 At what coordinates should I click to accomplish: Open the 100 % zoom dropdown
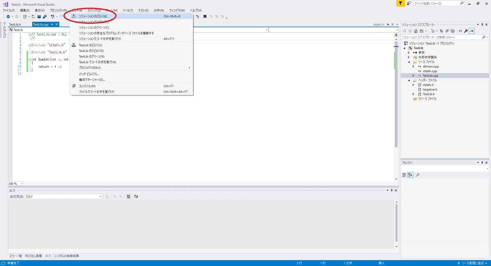point(22,184)
